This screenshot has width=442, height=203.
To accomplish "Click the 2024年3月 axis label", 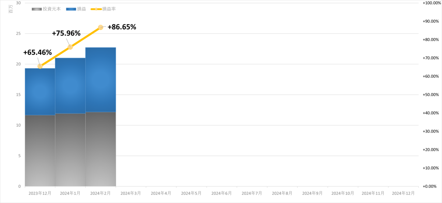I will pos(131,193).
